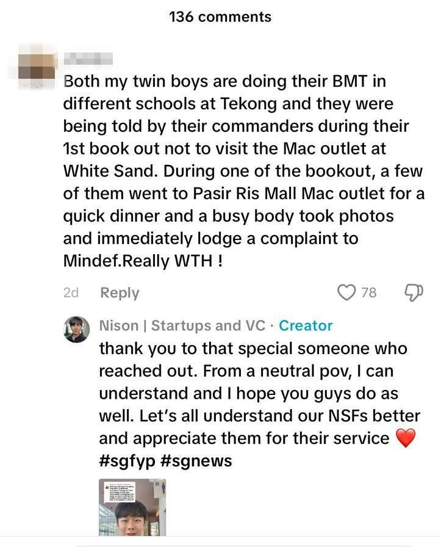The width and height of the screenshot is (441, 547).
Task: Open Nison's round profile avatar
Action: [x=77, y=329]
